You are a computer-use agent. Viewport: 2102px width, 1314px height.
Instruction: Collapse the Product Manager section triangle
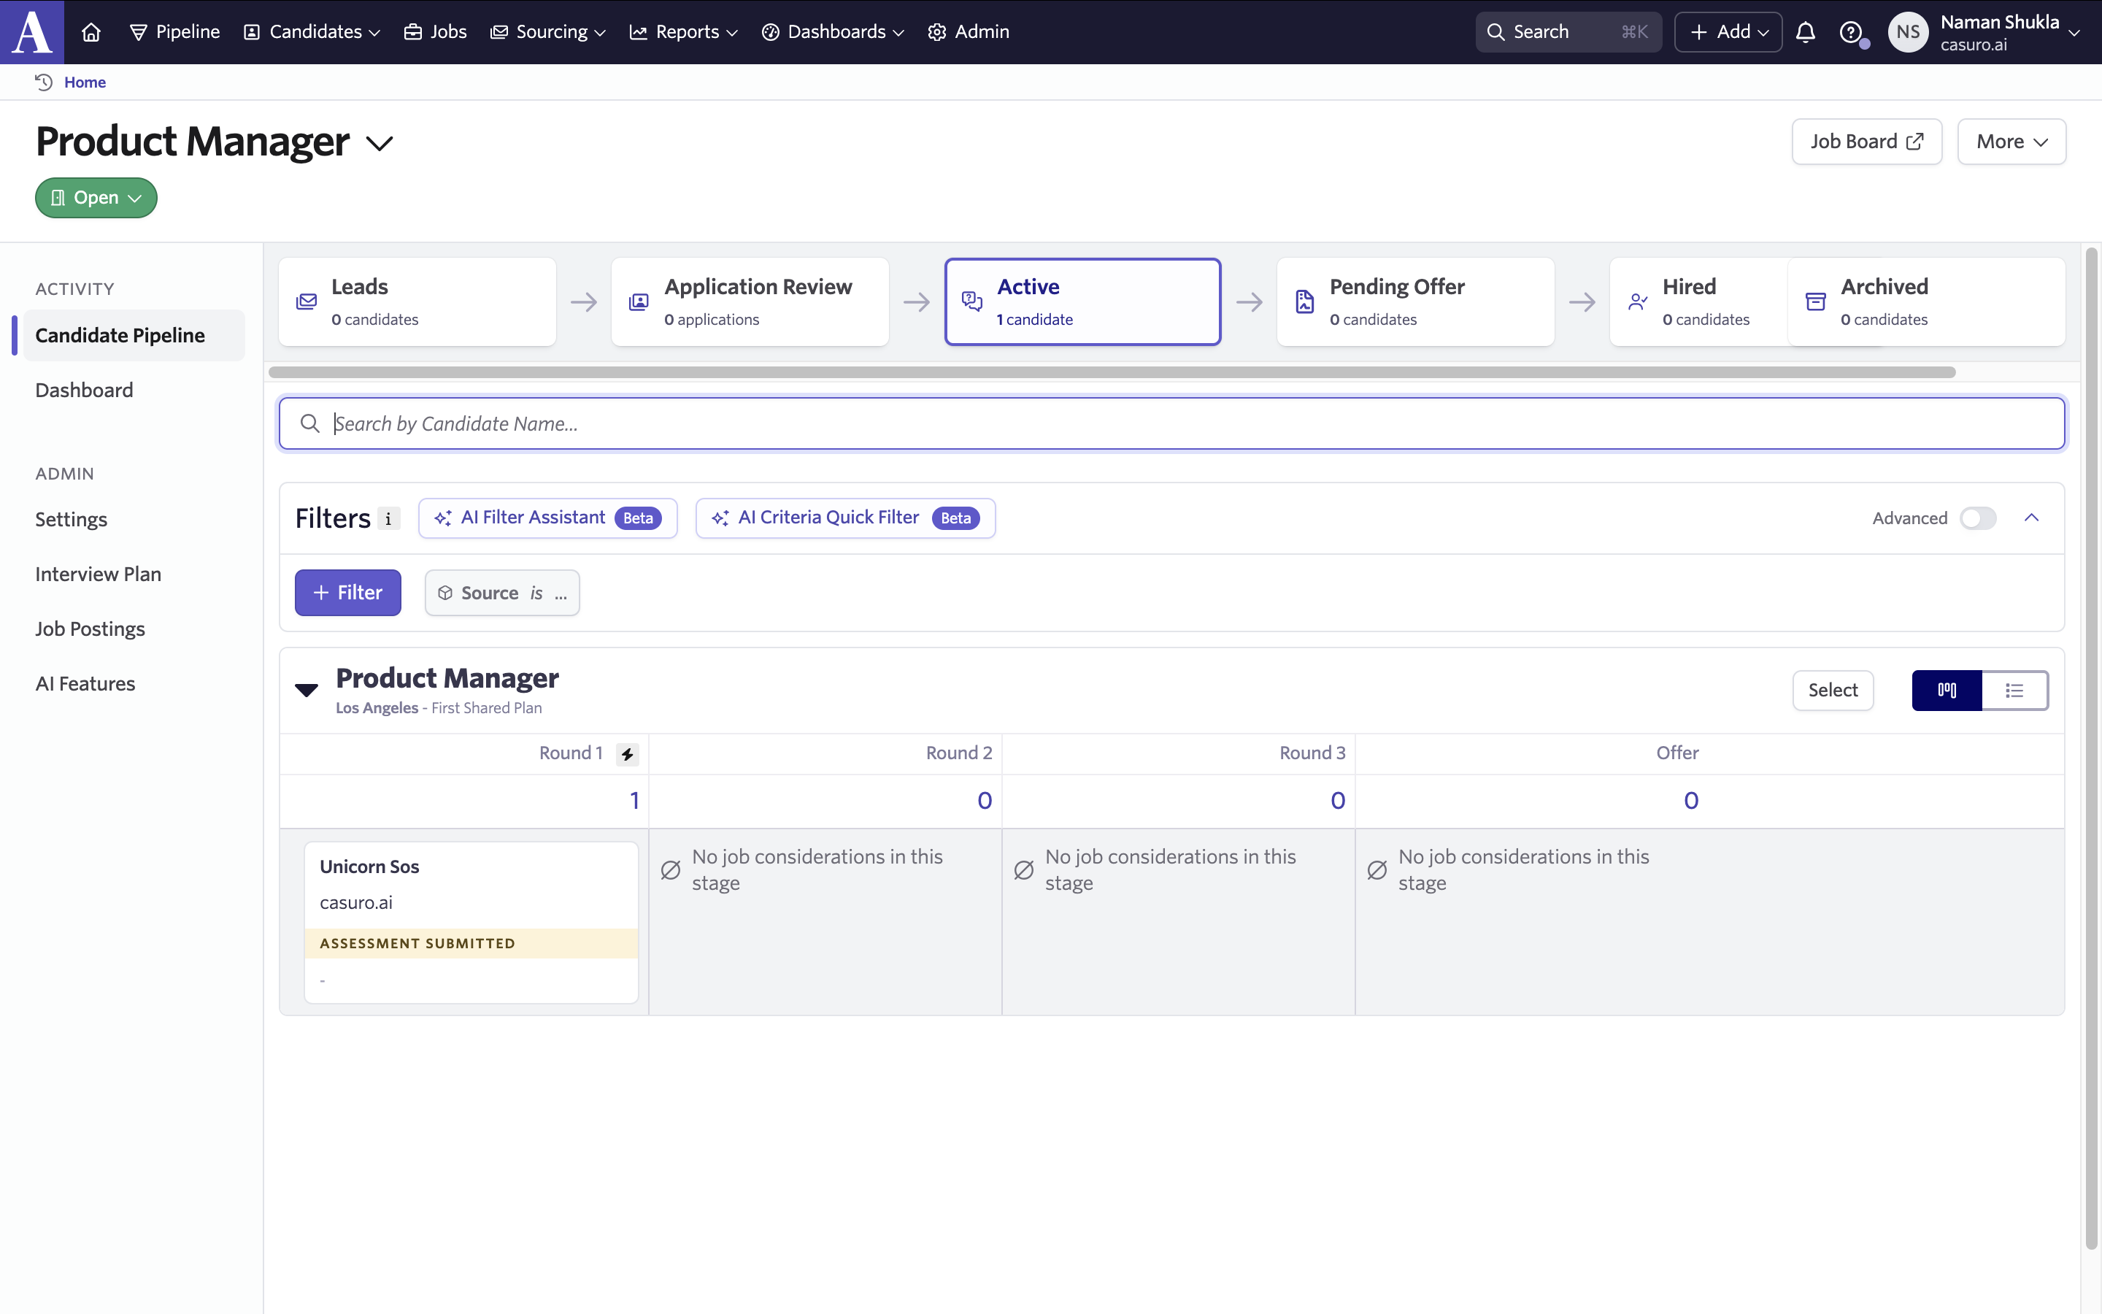click(306, 690)
